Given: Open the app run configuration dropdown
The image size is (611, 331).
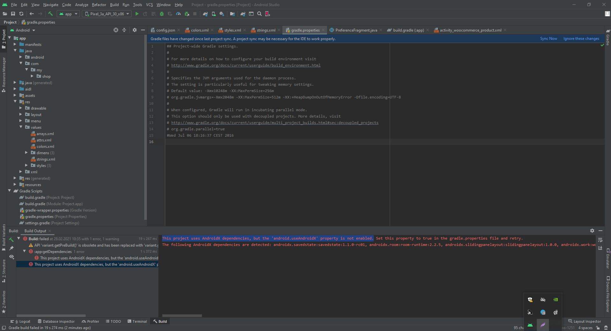Looking at the screenshot, I should tap(68, 14).
